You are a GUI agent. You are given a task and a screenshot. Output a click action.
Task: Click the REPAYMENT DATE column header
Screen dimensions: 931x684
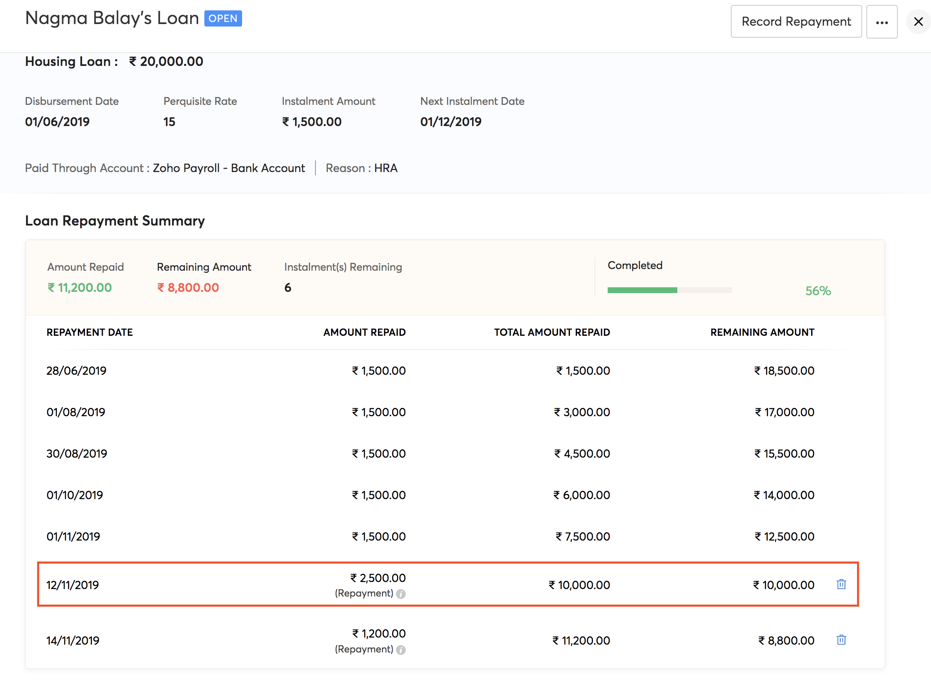(90, 332)
